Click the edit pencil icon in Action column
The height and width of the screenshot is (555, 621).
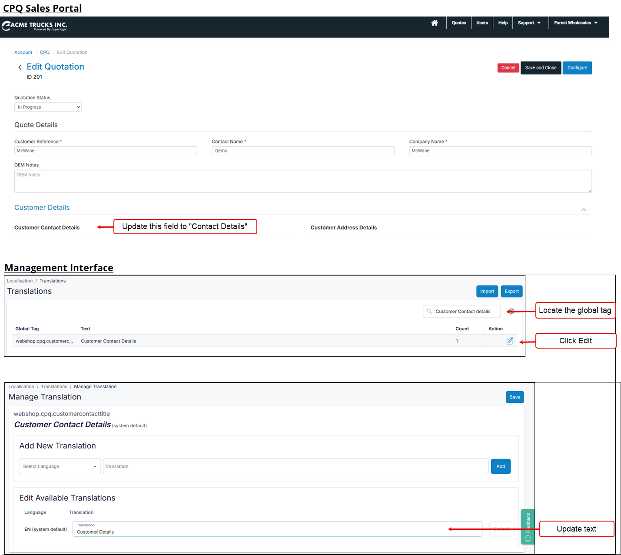coord(509,341)
